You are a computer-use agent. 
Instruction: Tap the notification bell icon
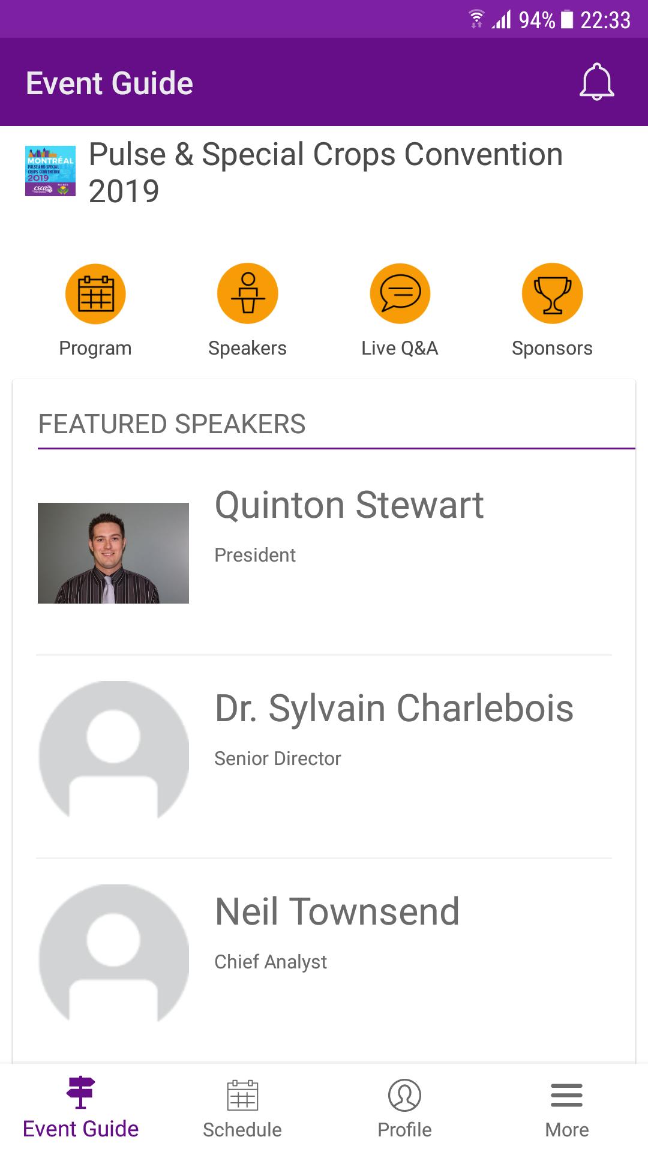[596, 82]
